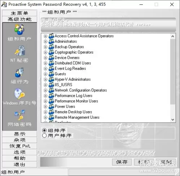Click the 退出 exit item
The width and height of the screenshot is (180, 176).
tap(19, 164)
